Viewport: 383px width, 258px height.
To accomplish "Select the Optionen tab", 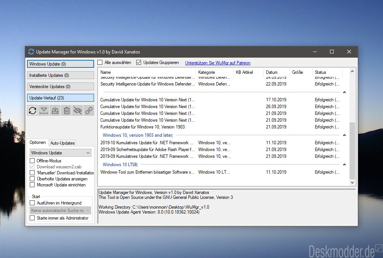I will tap(38, 142).
